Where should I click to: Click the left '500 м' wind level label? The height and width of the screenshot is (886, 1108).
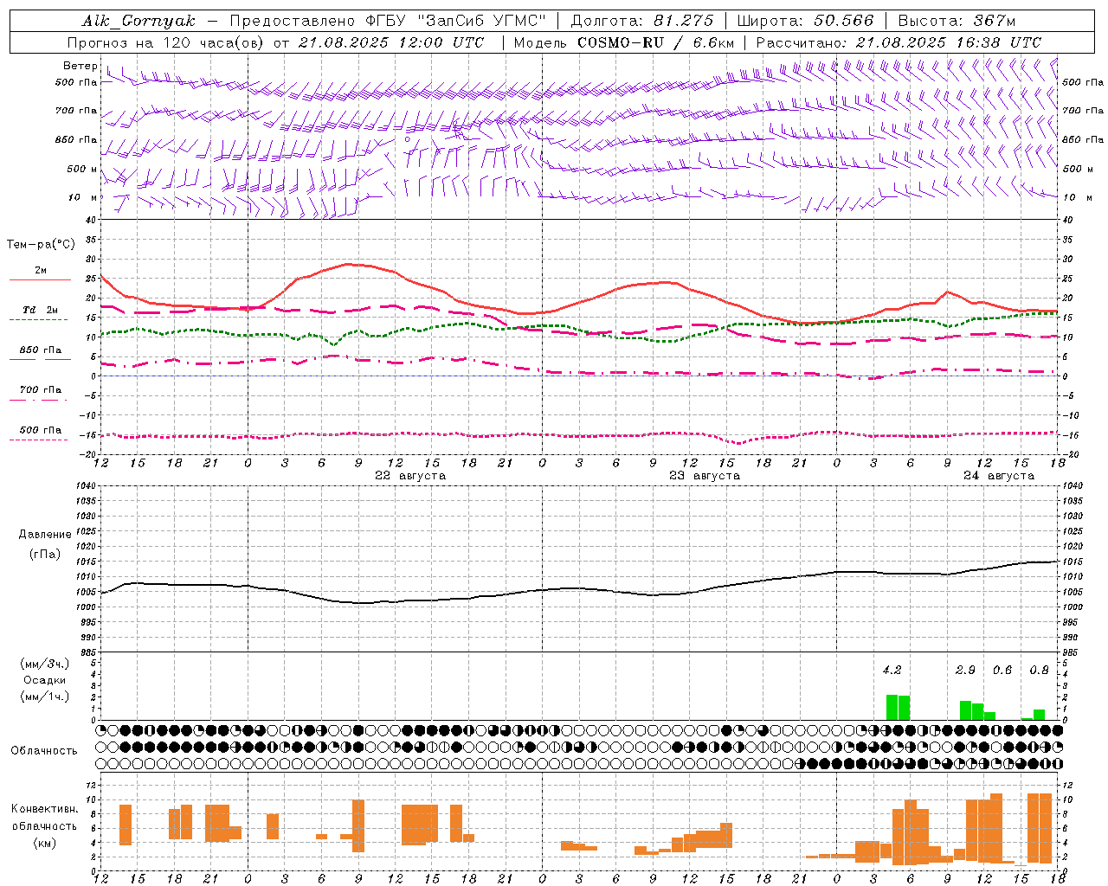[82, 169]
